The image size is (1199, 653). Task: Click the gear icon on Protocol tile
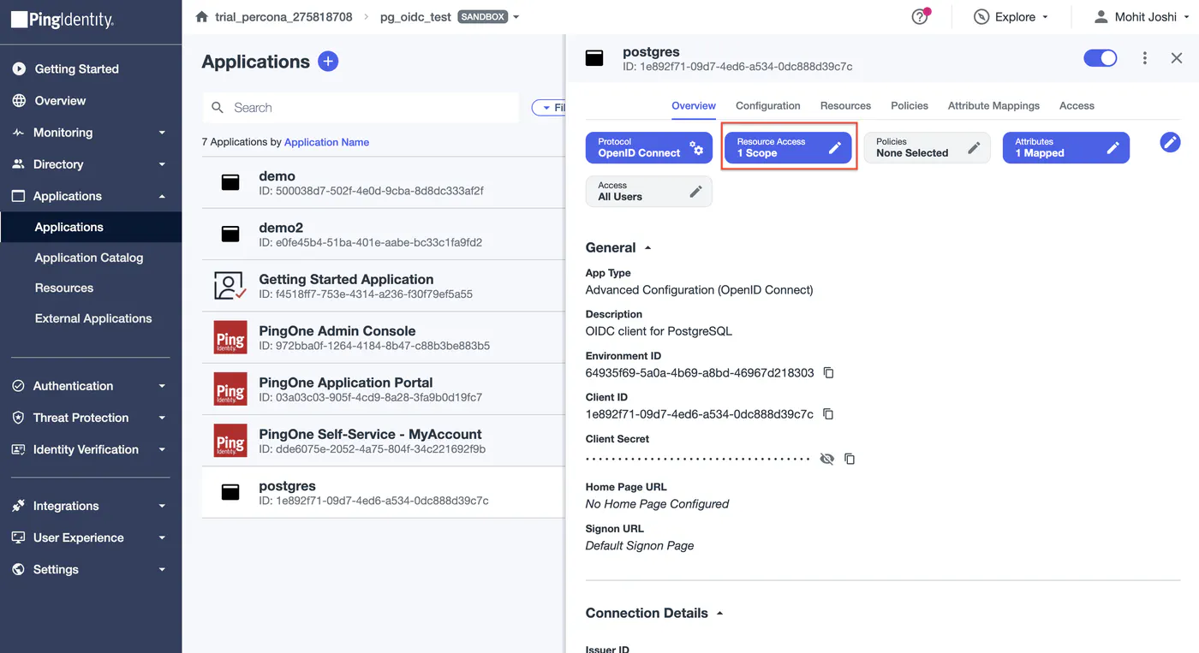tap(697, 148)
